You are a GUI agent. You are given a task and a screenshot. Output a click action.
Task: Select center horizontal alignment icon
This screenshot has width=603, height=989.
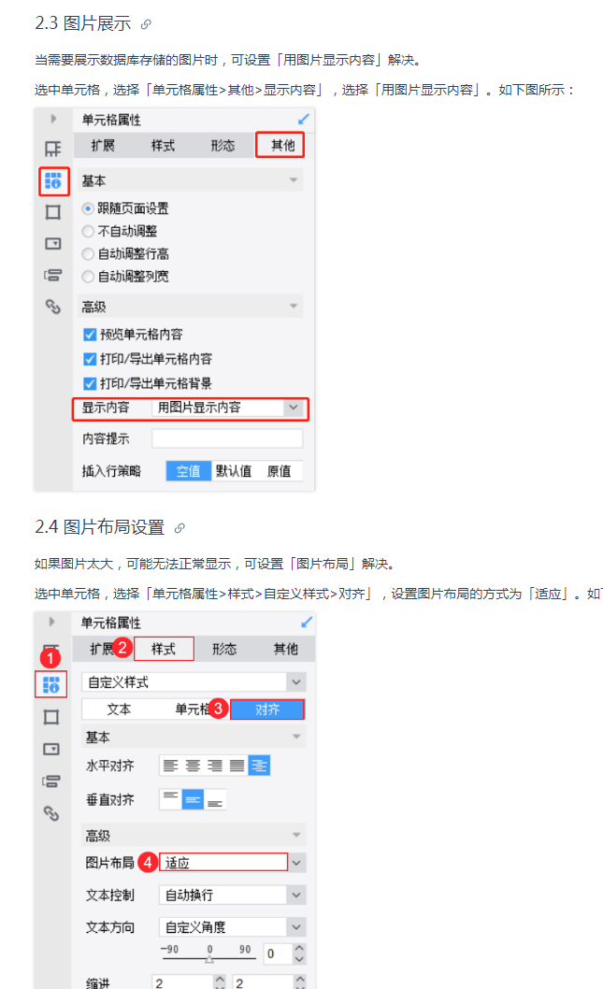click(193, 766)
